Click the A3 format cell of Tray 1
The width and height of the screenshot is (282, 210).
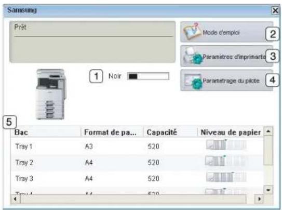89,146
